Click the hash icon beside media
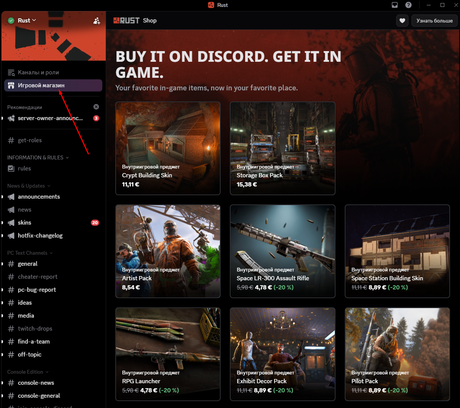 click(11, 316)
